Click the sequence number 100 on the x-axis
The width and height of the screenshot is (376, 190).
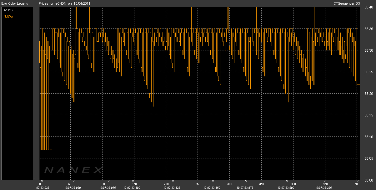point(103,184)
